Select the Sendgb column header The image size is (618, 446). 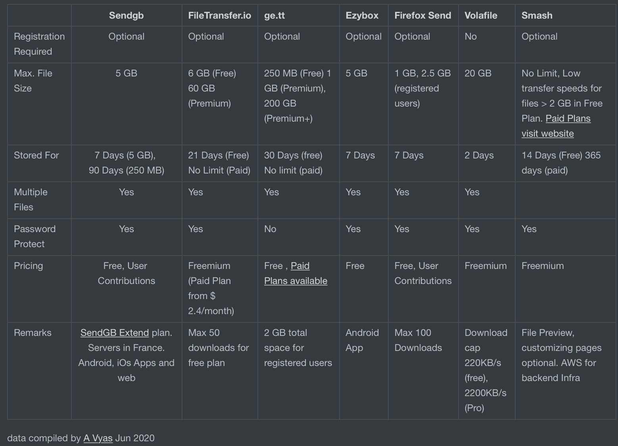tap(127, 15)
